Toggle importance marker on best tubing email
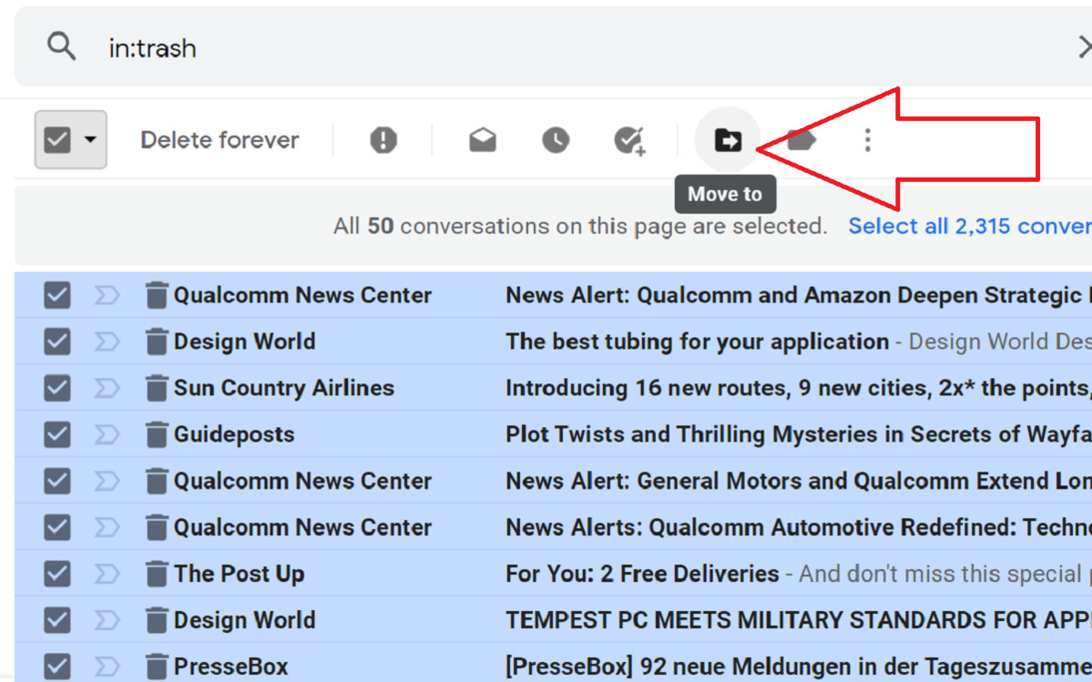The width and height of the screenshot is (1092, 682). [x=107, y=341]
